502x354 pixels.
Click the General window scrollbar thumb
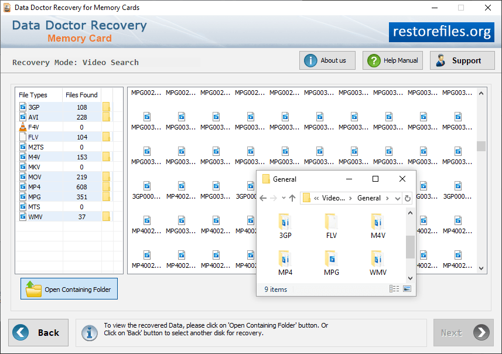click(410, 247)
